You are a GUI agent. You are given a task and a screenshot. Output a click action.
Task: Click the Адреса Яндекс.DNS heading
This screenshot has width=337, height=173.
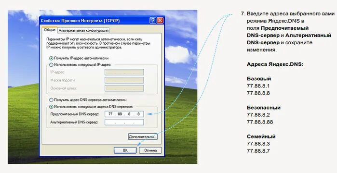pyautogui.click(x=275, y=64)
